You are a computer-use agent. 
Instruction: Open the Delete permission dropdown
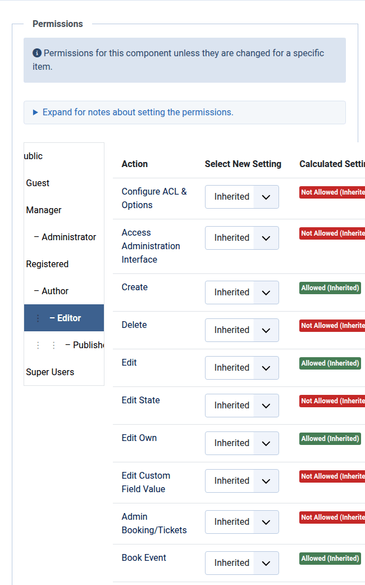pyautogui.click(x=241, y=330)
